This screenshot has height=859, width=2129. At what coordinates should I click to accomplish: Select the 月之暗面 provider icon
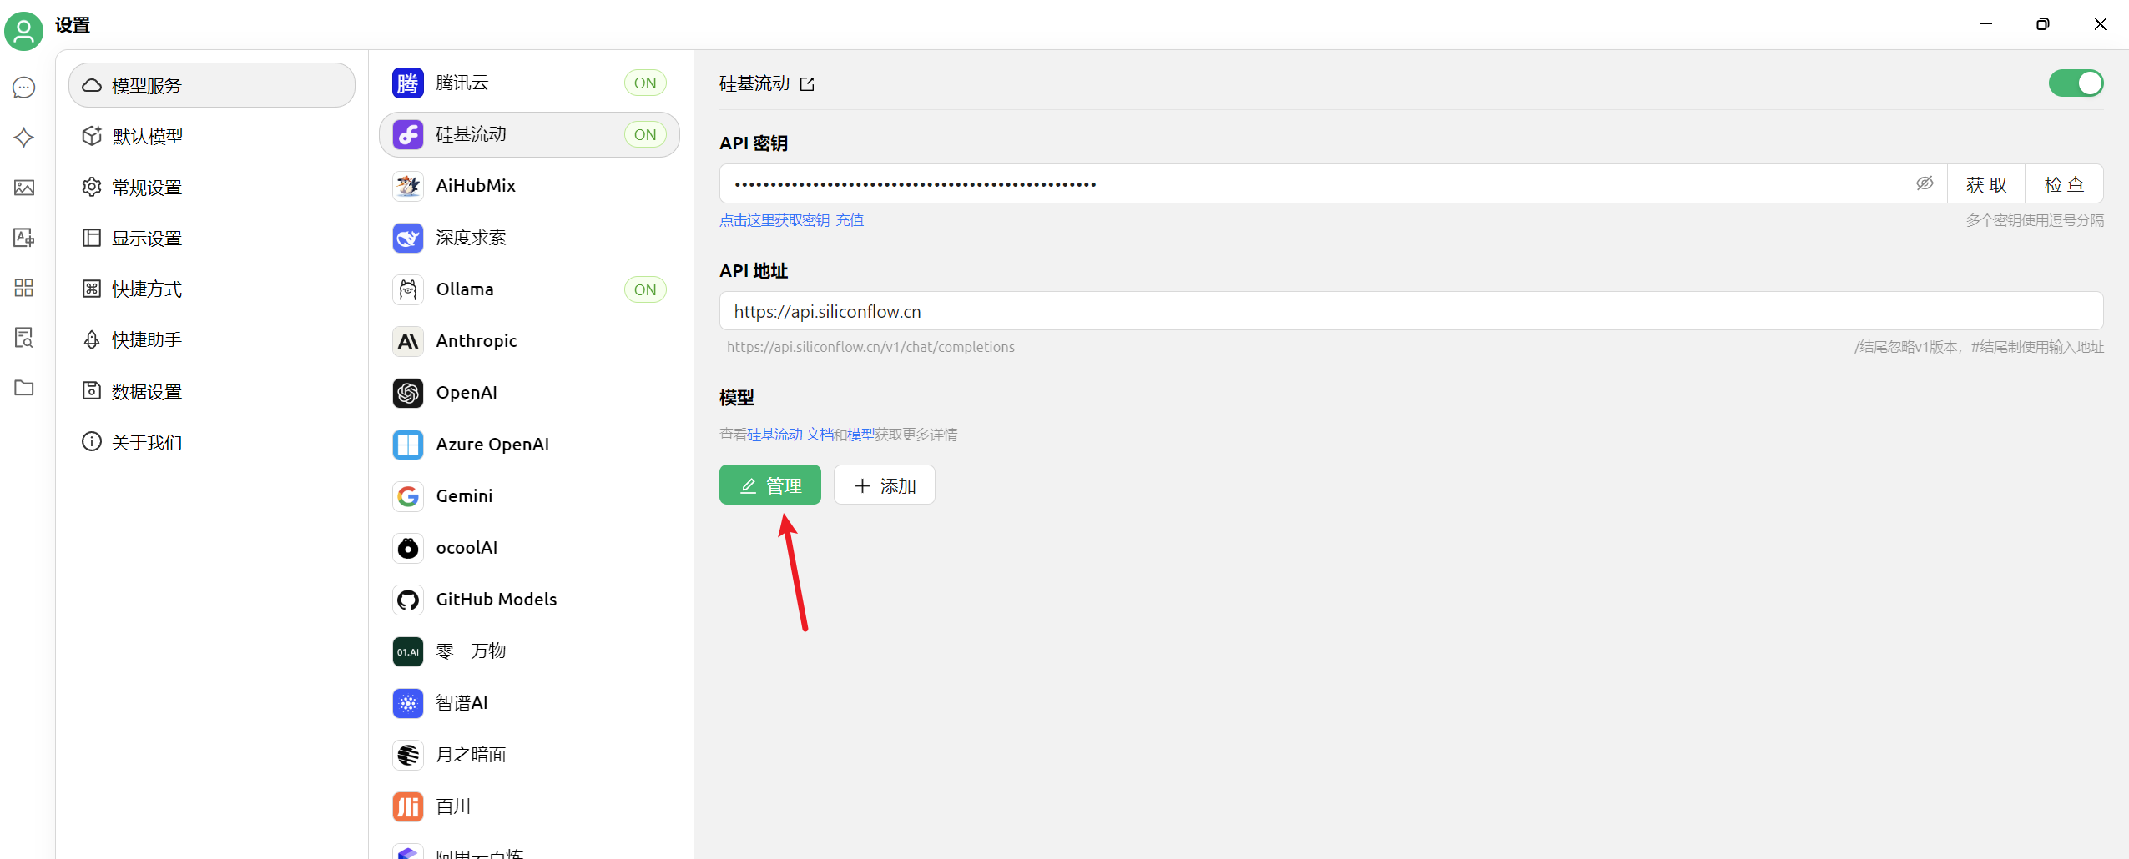pos(408,755)
